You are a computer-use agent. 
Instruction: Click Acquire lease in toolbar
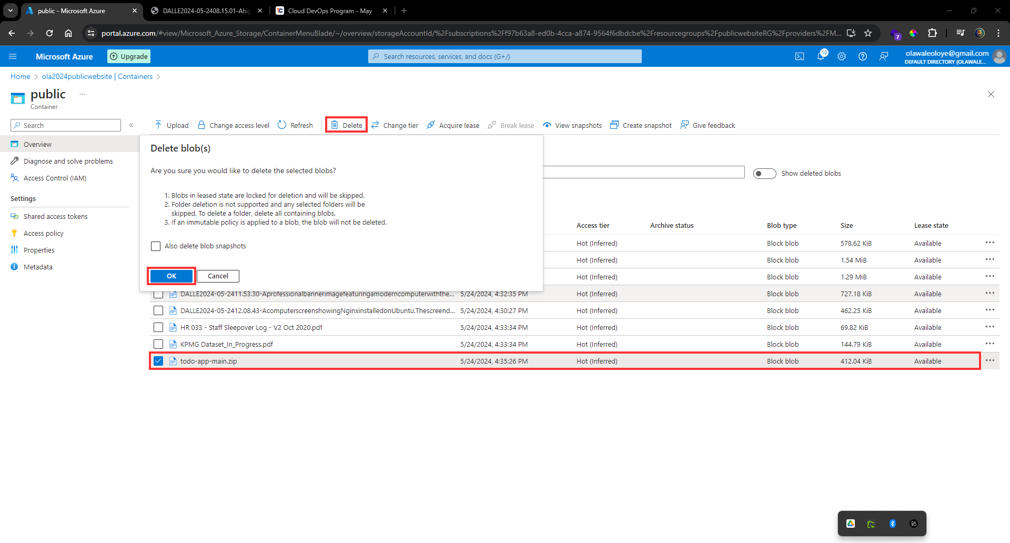click(x=453, y=125)
